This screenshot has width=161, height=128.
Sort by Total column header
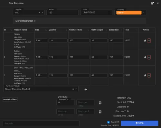pos(131,30)
